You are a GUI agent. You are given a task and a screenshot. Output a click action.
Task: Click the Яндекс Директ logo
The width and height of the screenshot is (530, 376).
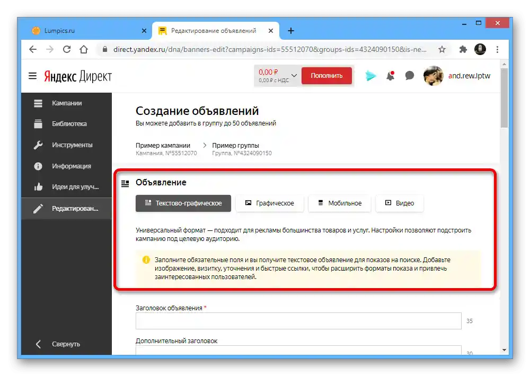78,76
